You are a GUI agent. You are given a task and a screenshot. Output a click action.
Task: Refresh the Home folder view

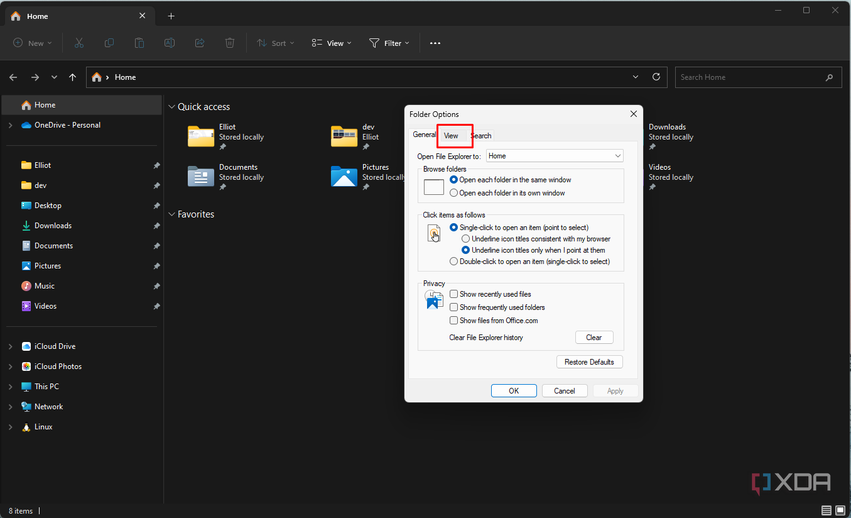point(656,77)
